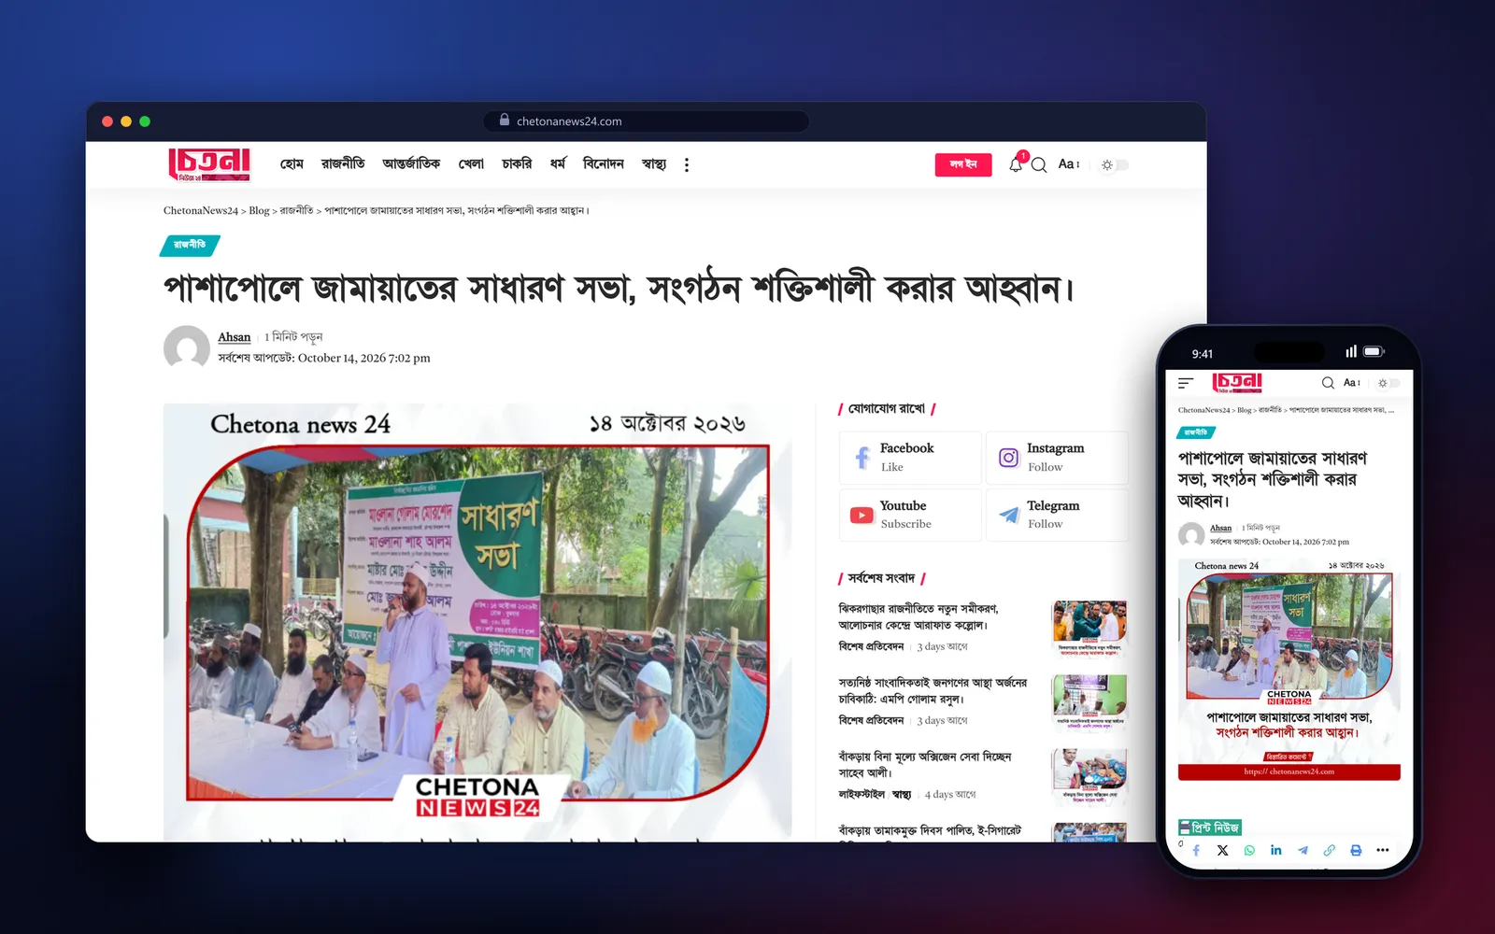Click the print icon on phone share bar

click(x=1356, y=850)
